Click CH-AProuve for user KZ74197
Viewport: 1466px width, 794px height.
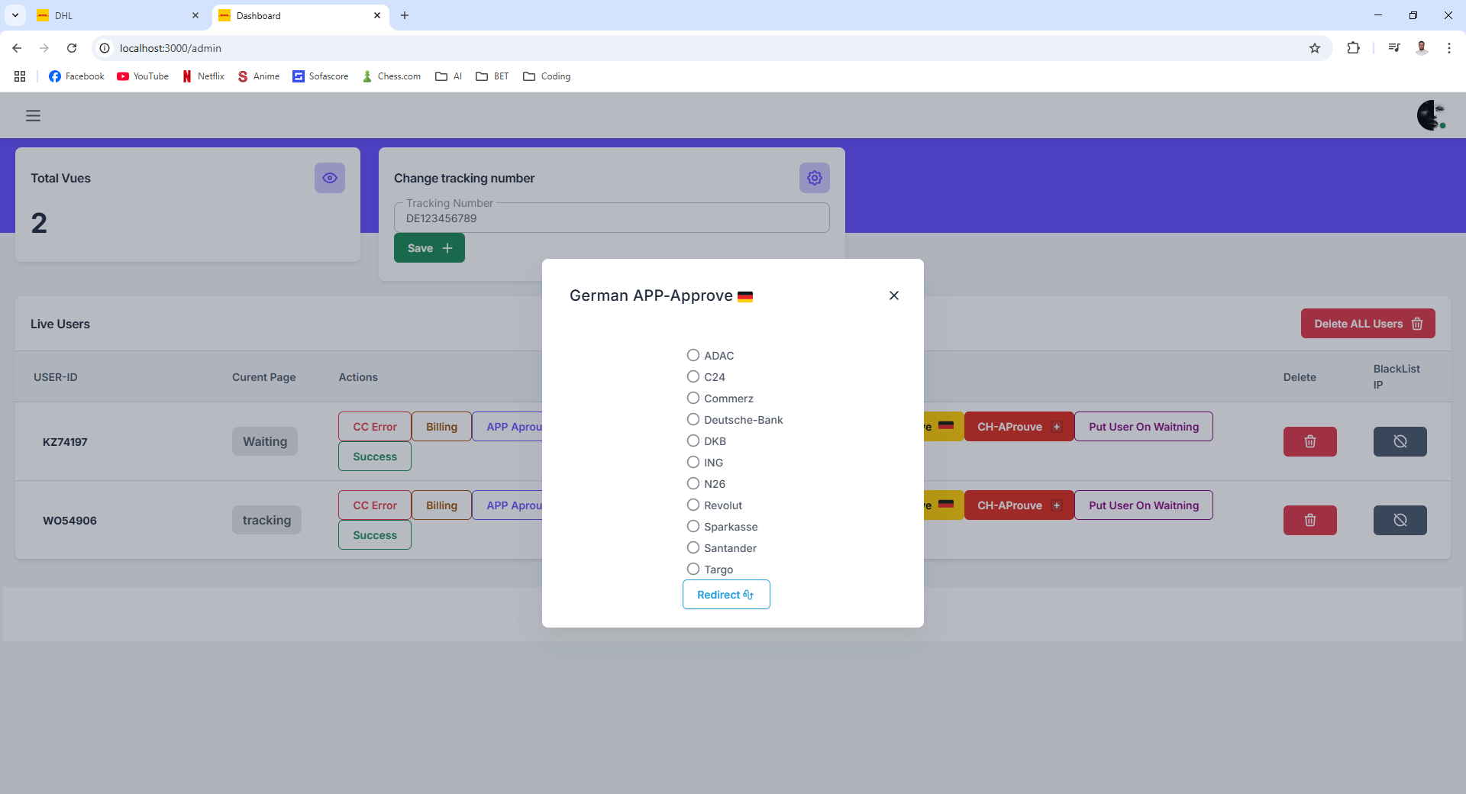pos(1019,427)
